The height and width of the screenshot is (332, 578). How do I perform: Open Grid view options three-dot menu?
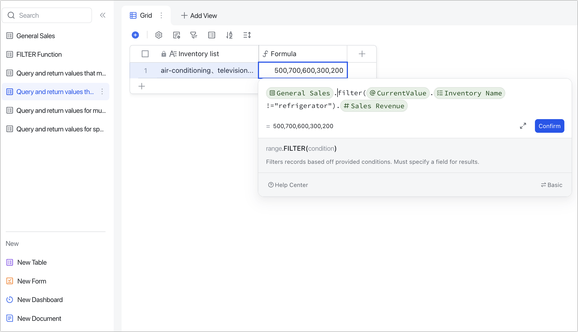pyautogui.click(x=161, y=16)
